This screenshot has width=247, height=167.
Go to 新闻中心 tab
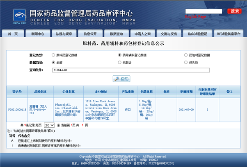(38, 34)
